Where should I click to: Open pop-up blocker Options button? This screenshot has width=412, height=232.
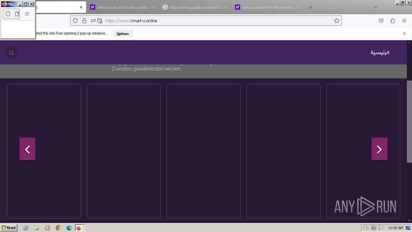pyautogui.click(x=123, y=34)
